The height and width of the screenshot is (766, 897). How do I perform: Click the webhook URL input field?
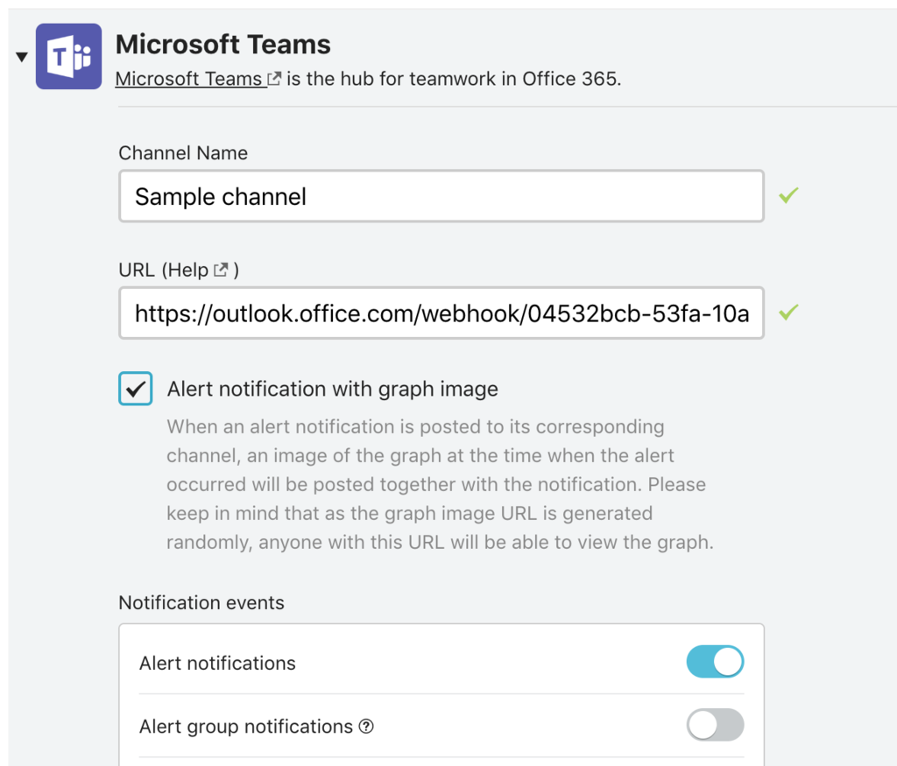(x=441, y=313)
